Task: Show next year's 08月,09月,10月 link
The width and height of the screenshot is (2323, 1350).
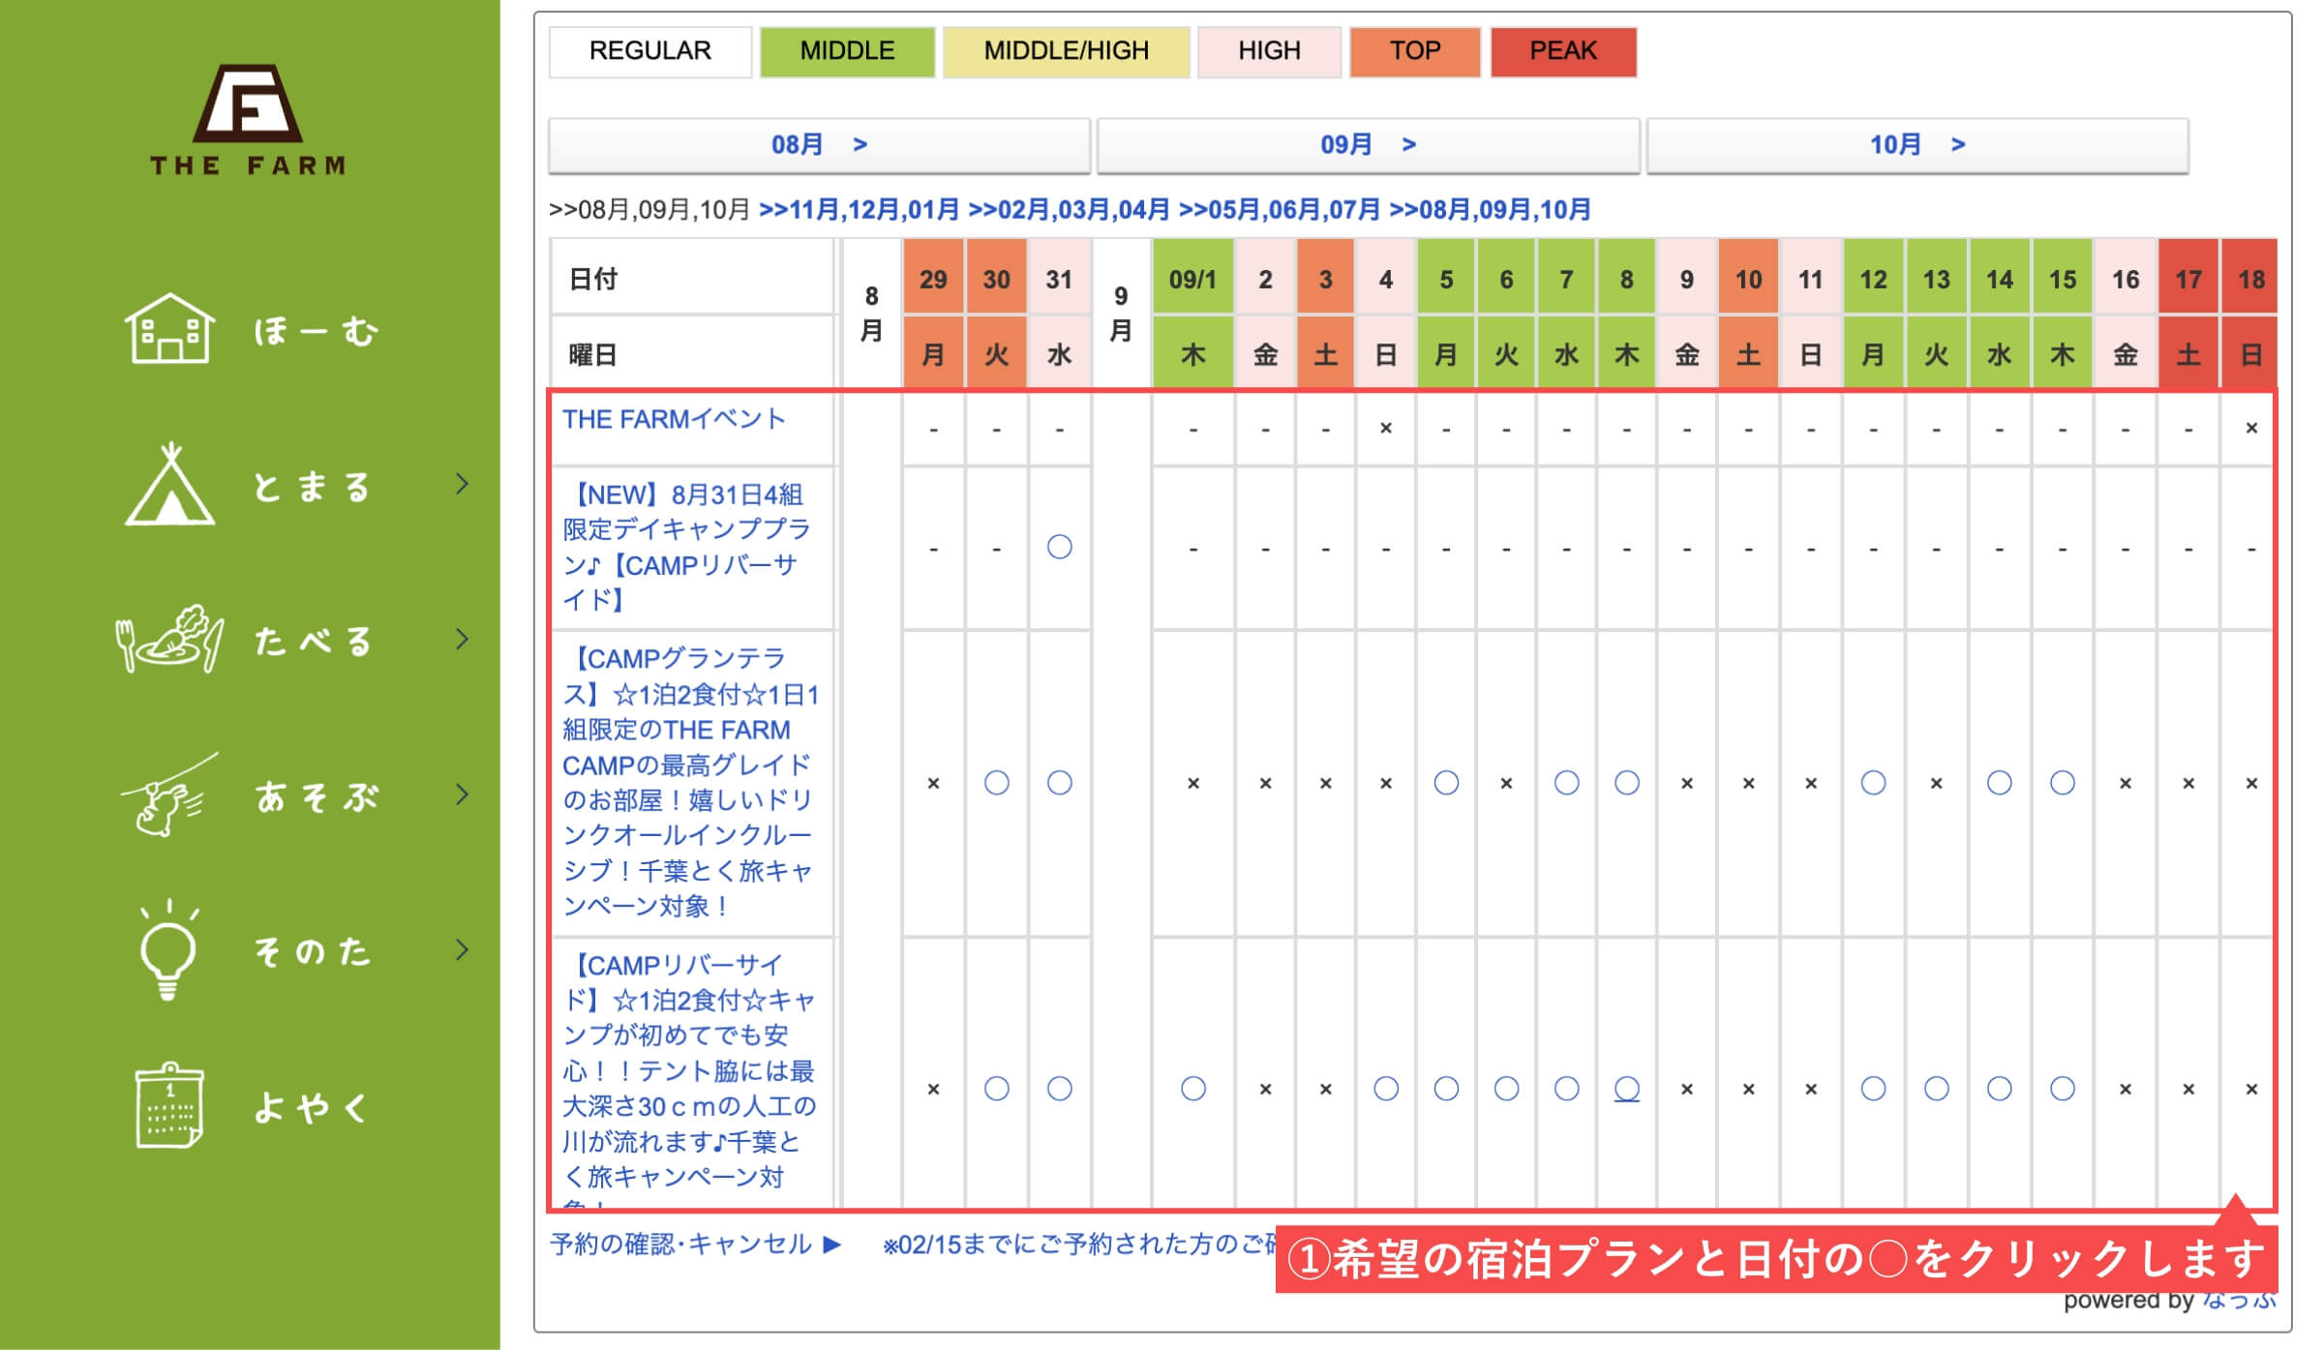Action: 1490,210
